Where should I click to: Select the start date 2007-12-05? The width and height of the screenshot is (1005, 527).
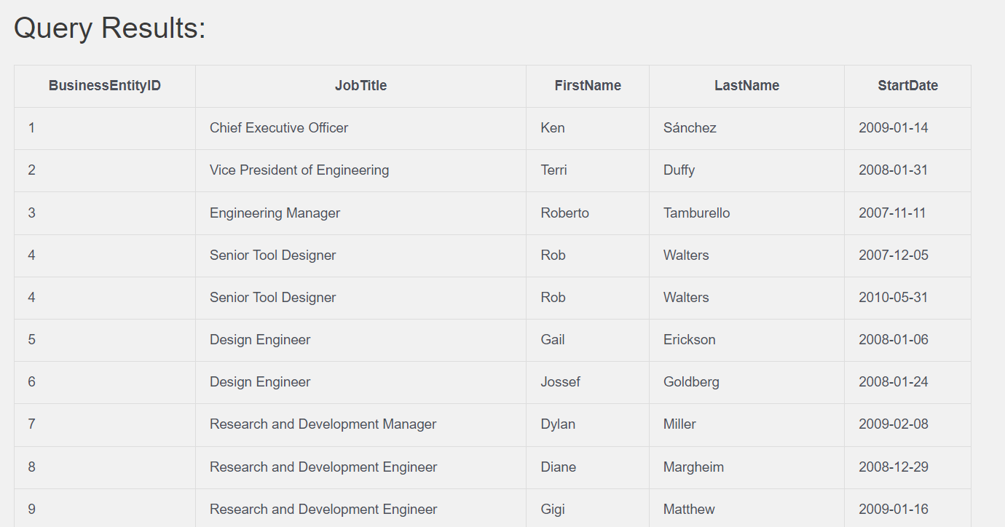pos(893,255)
